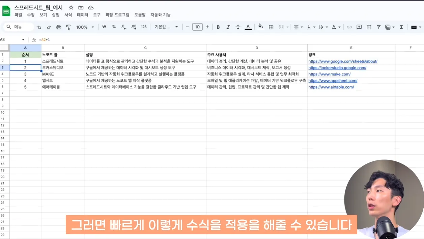
Task: Click the functions sigma icon
Action: click(x=401, y=27)
